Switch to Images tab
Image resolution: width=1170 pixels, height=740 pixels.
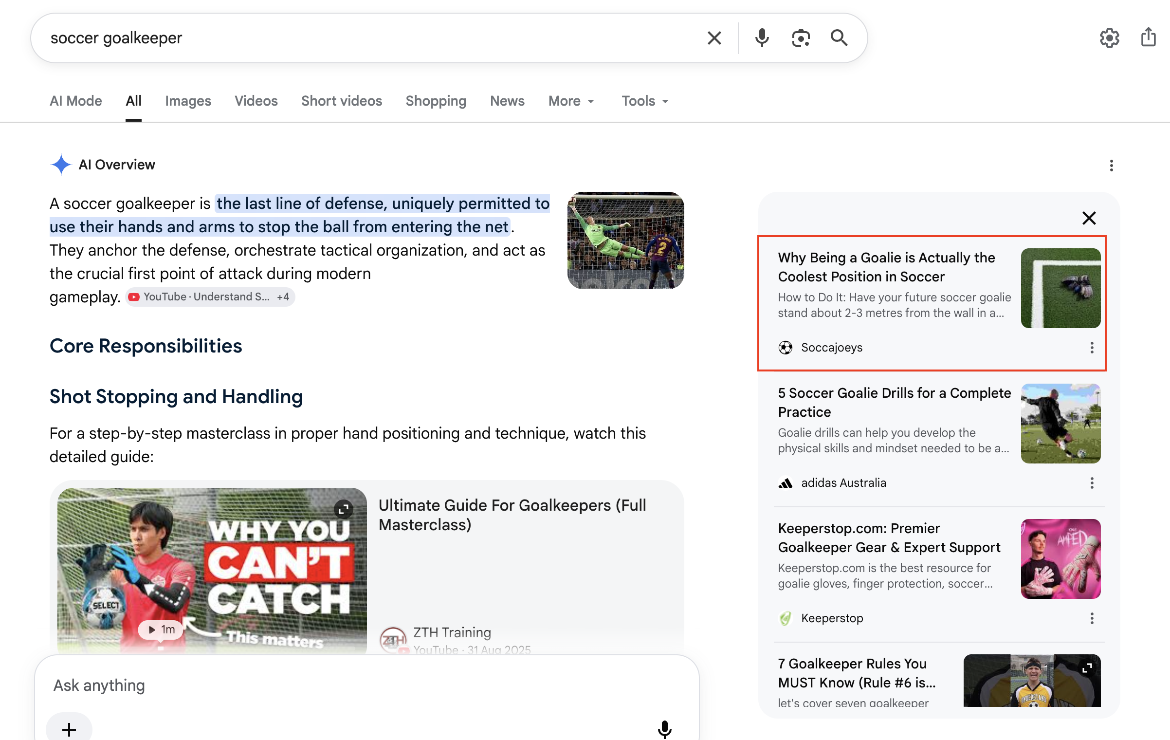coord(188,101)
